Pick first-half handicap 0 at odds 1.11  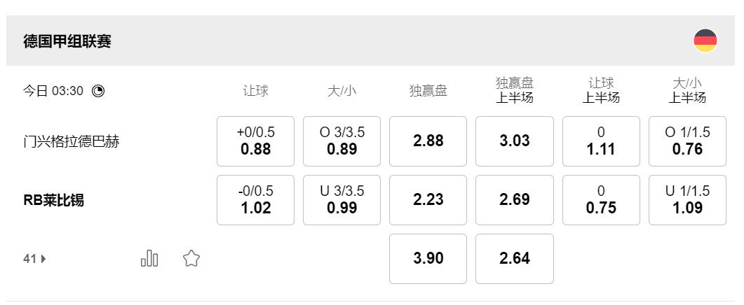[601, 141]
